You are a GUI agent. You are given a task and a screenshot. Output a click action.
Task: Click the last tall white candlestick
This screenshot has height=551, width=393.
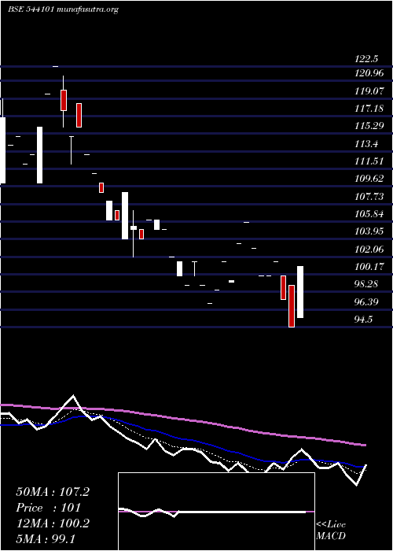pos(300,292)
